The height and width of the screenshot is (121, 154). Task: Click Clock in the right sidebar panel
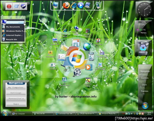144,85
